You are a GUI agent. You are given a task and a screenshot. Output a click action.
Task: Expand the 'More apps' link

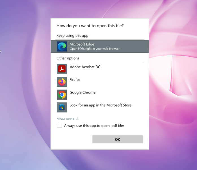pyautogui.click(x=68, y=118)
